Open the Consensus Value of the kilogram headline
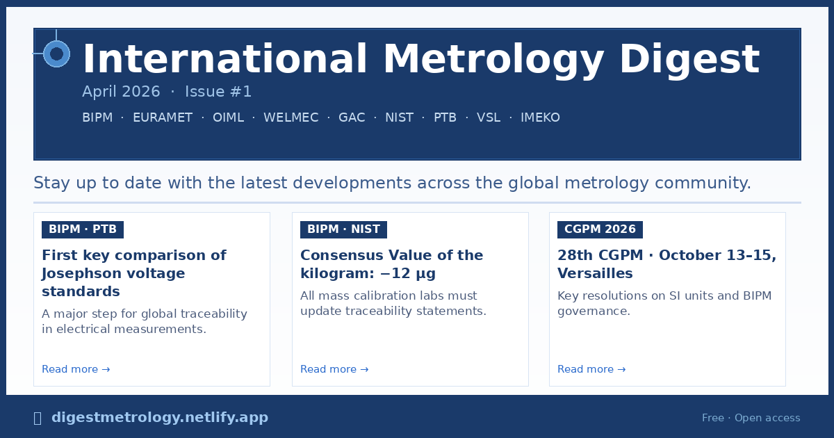The image size is (834, 438). (391, 264)
